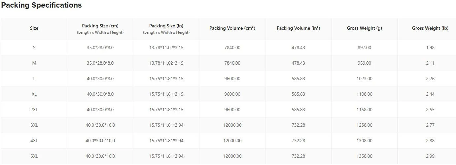
Task: Select the 5XL size cell
Action: click(x=34, y=156)
